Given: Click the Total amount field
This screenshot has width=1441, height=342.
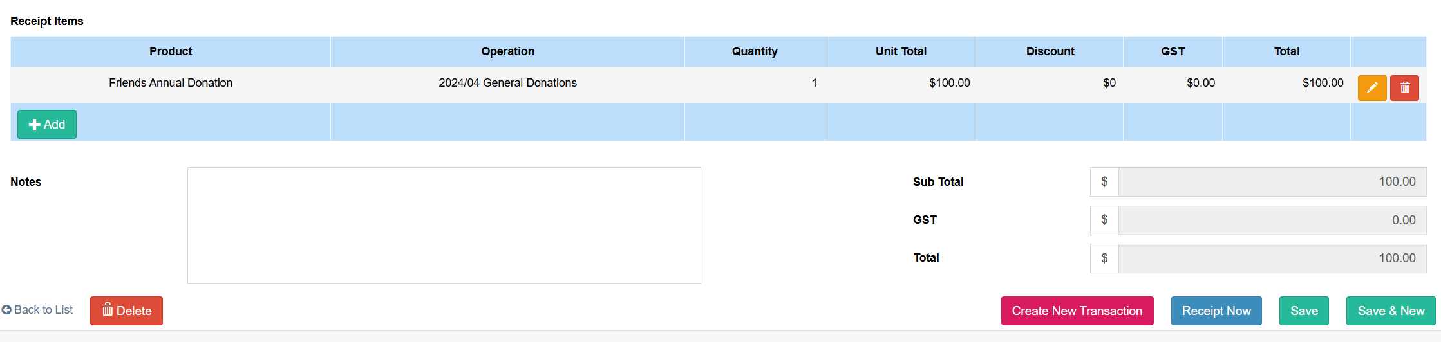Looking at the screenshot, I should (1272, 258).
